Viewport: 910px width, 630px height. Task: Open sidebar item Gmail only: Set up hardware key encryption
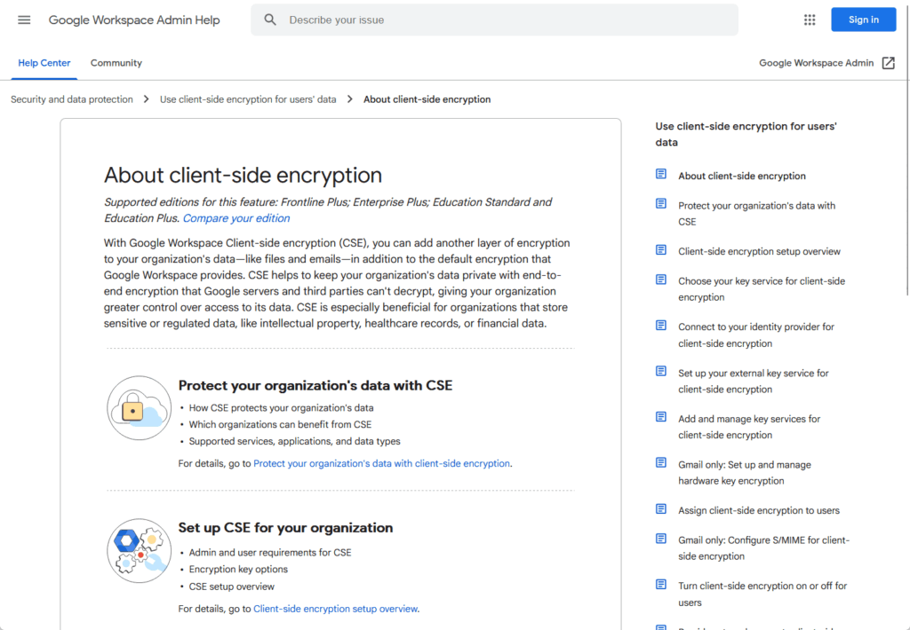coord(745,472)
